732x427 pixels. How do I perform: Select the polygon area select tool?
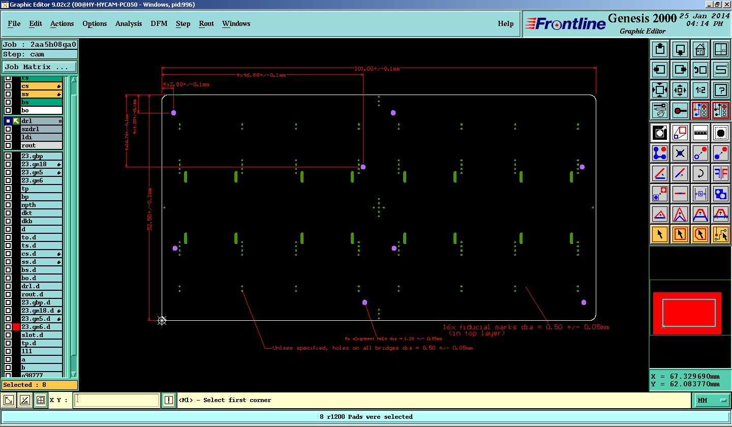700,234
